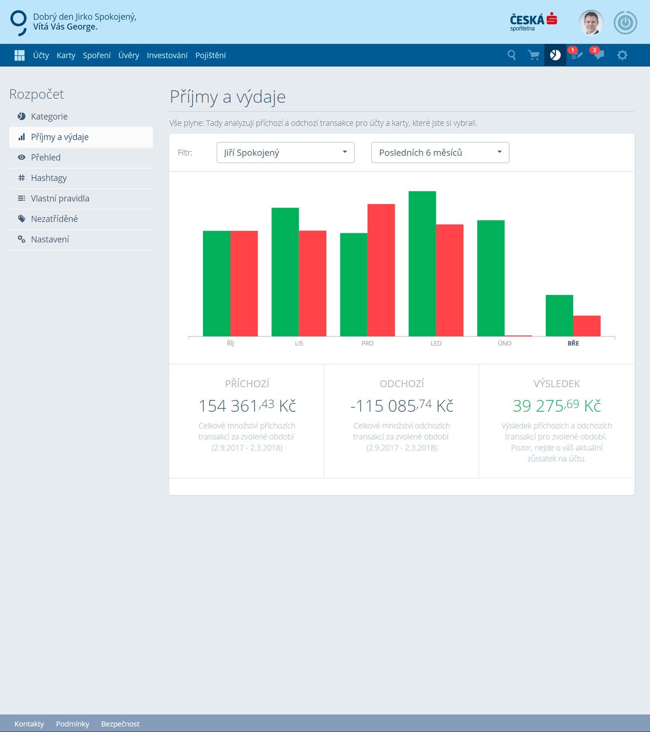Select the LED month label

coord(436,343)
